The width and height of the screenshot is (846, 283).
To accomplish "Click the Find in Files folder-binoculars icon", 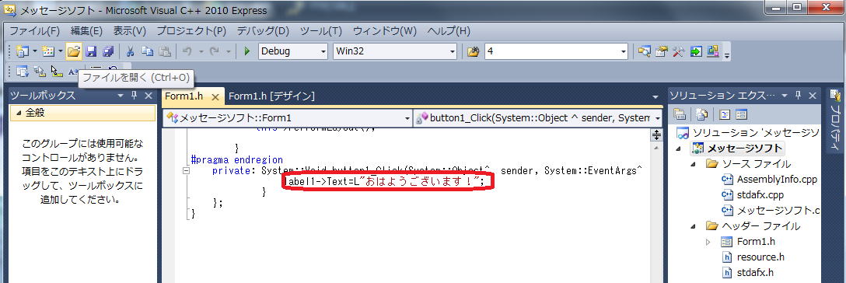I will pos(474,51).
